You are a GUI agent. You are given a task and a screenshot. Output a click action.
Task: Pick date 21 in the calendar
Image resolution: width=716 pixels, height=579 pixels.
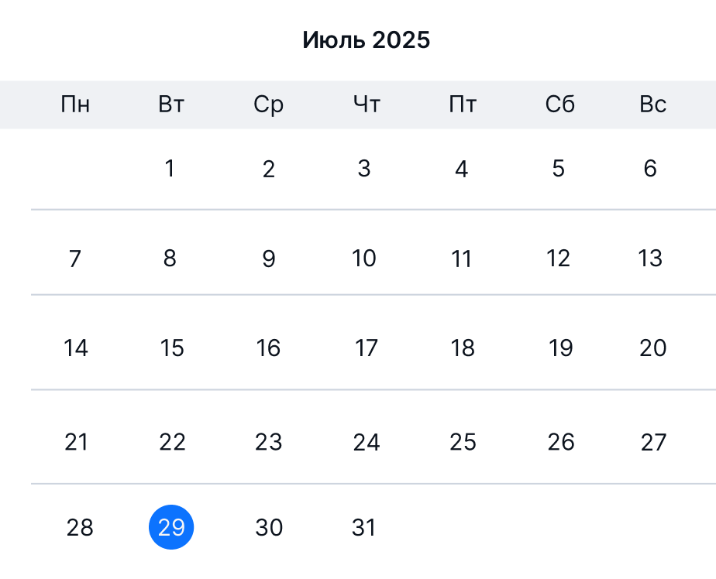[76, 442]
